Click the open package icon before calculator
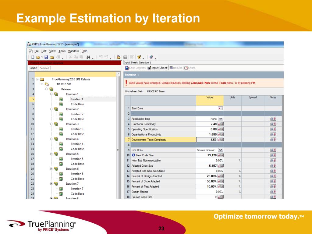The width and height of the screenshot is (312, 234). click(119, 57)
